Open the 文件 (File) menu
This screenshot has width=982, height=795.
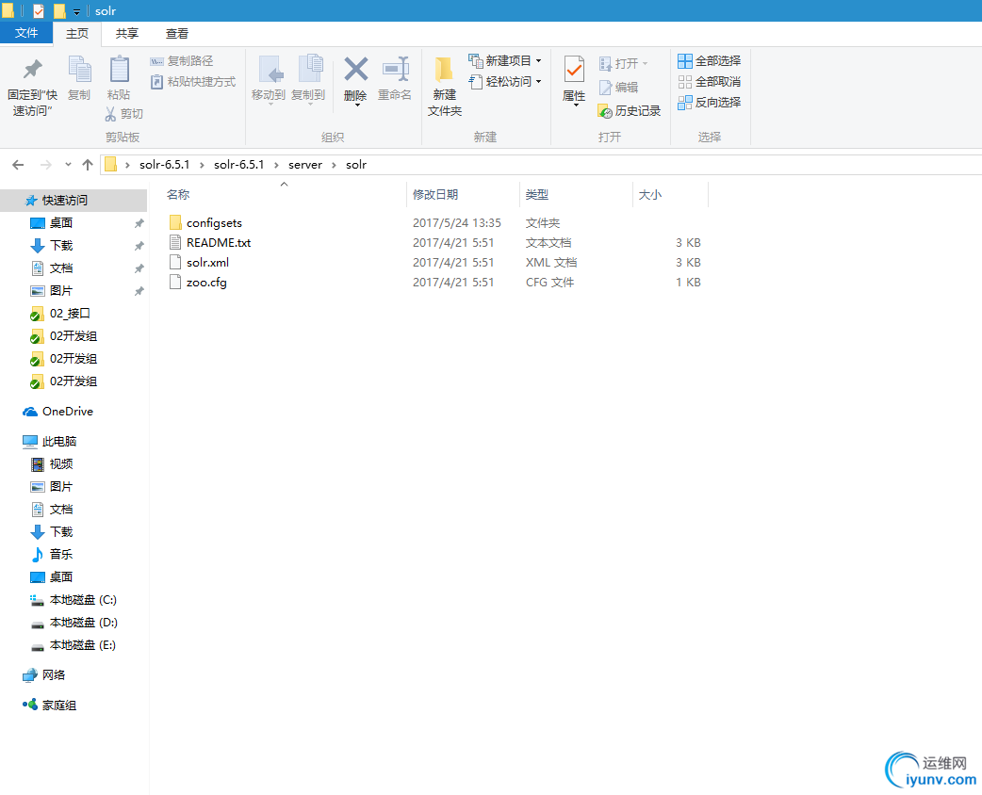pos(26,33)
